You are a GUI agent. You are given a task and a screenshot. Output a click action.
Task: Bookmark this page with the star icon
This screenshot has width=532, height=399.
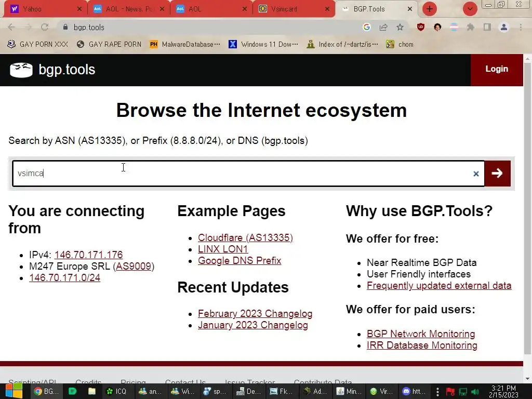[x=400, y=27]
